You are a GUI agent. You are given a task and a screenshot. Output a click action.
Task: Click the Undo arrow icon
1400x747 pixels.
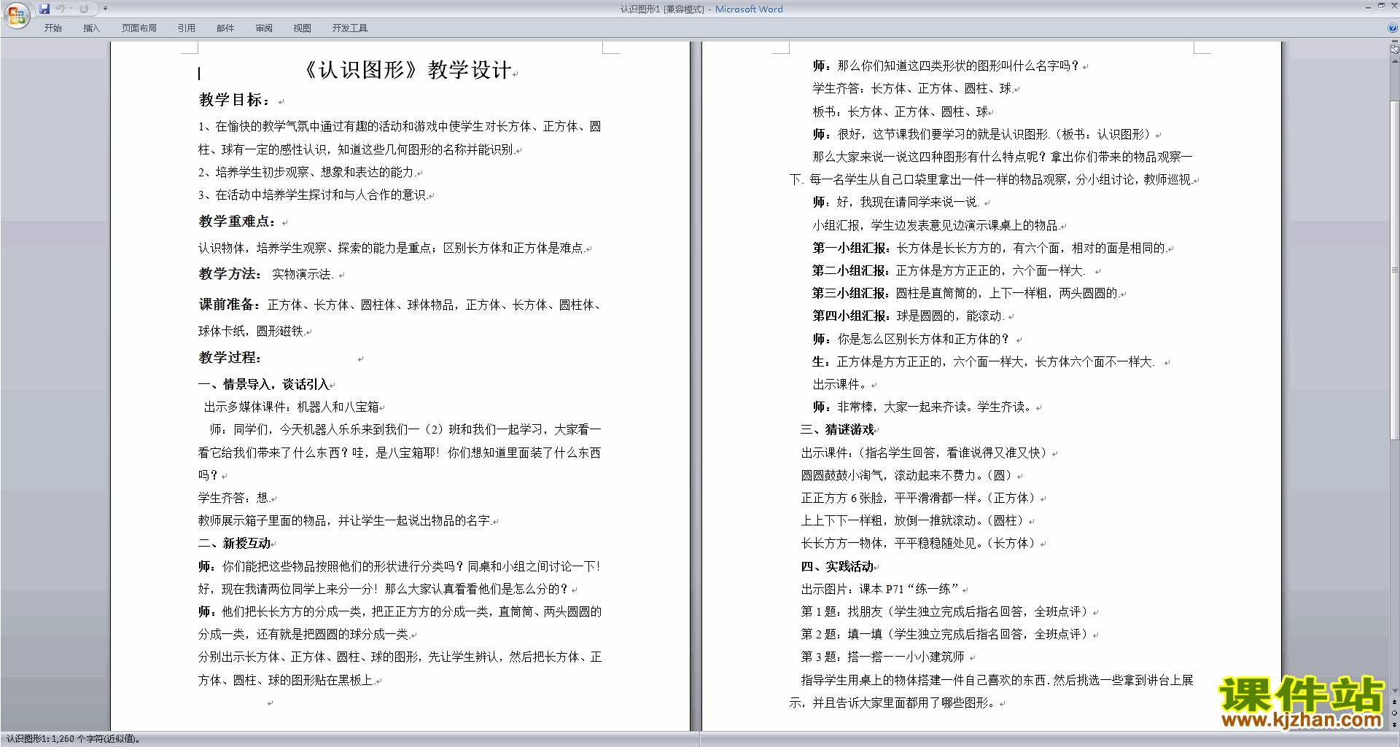(x=60, y=9)
